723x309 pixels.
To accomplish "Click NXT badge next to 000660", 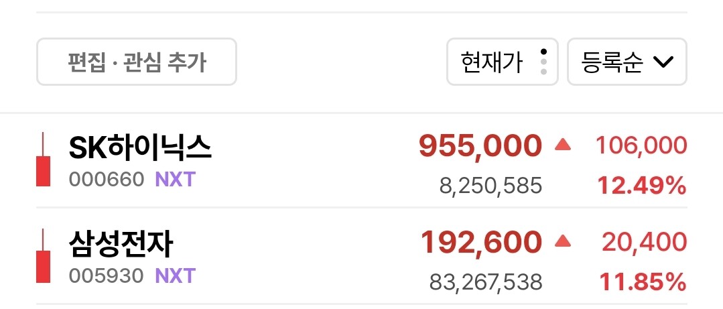I will tap(175, 180).
